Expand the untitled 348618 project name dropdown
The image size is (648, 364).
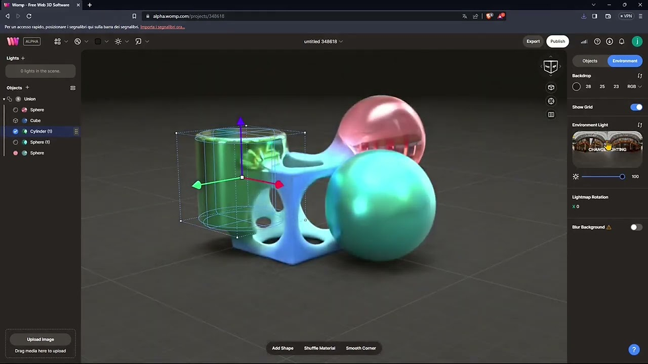point(323,41)
